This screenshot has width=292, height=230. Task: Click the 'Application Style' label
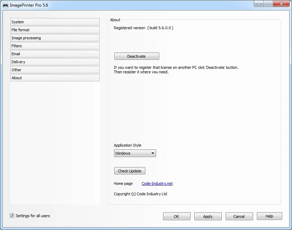pyautogui.click(x=127, y=145)
